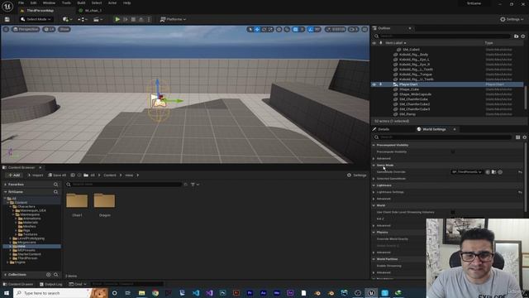The height and width of the screenshot is (298, 529).
Task: Sort Outliner by the Item Label column
Action: (x=395, y=43)
